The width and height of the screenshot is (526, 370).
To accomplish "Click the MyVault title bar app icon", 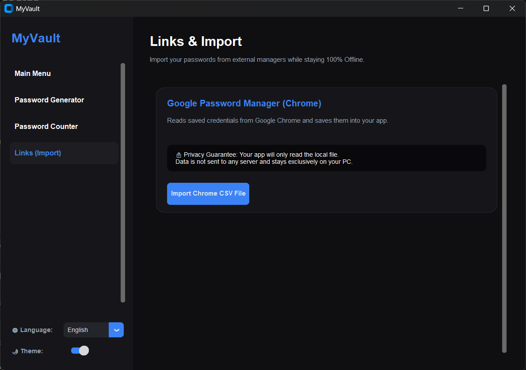I will (x=9, y=8).
